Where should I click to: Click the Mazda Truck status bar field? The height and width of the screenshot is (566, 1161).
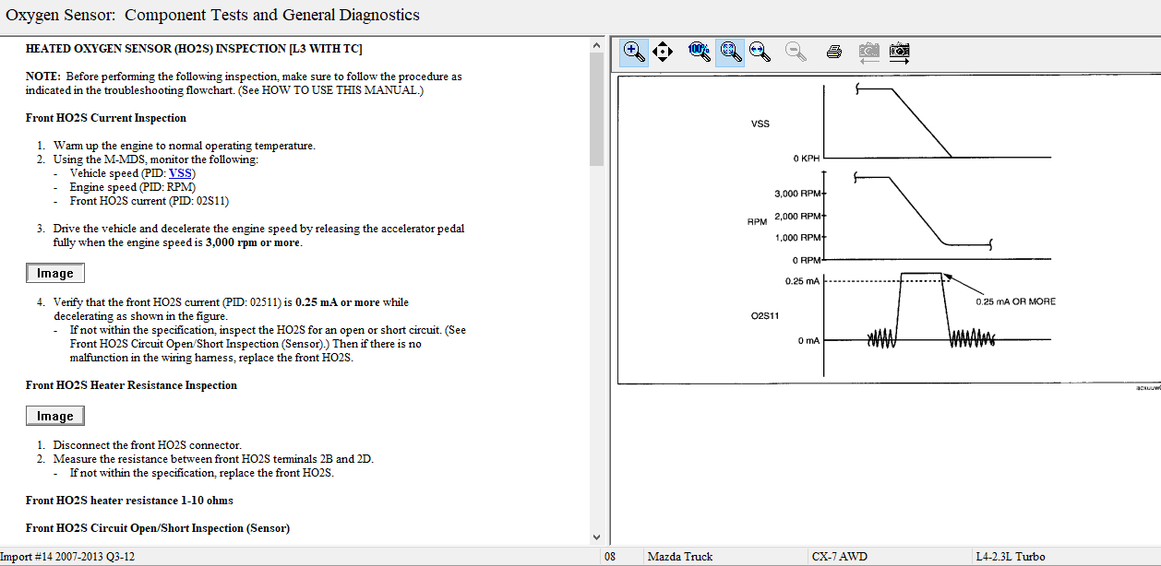(x=680, y=557)
